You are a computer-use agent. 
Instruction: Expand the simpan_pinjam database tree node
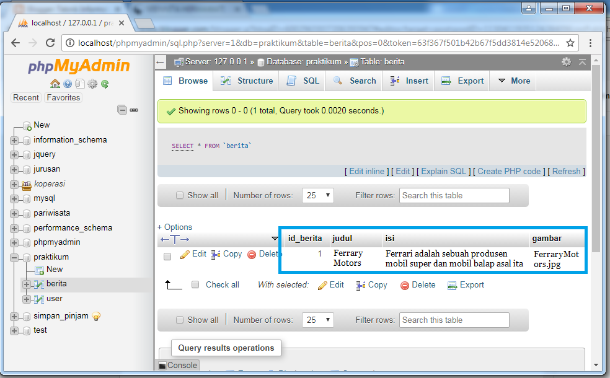[x=14, y=315]
